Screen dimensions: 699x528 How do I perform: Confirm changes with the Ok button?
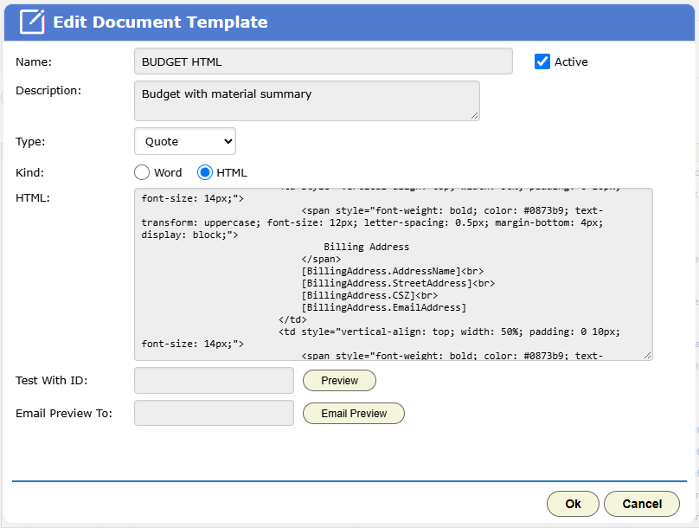(x=573, y=504)
